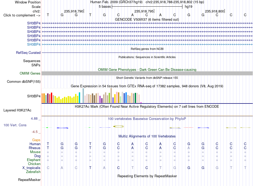Click the Layered H3K27Ac side label
Viewport: 253px width, 186px height.
(x=17, y=110)
